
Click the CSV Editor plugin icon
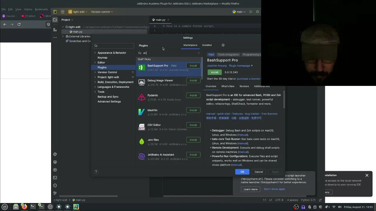point(142,127)
